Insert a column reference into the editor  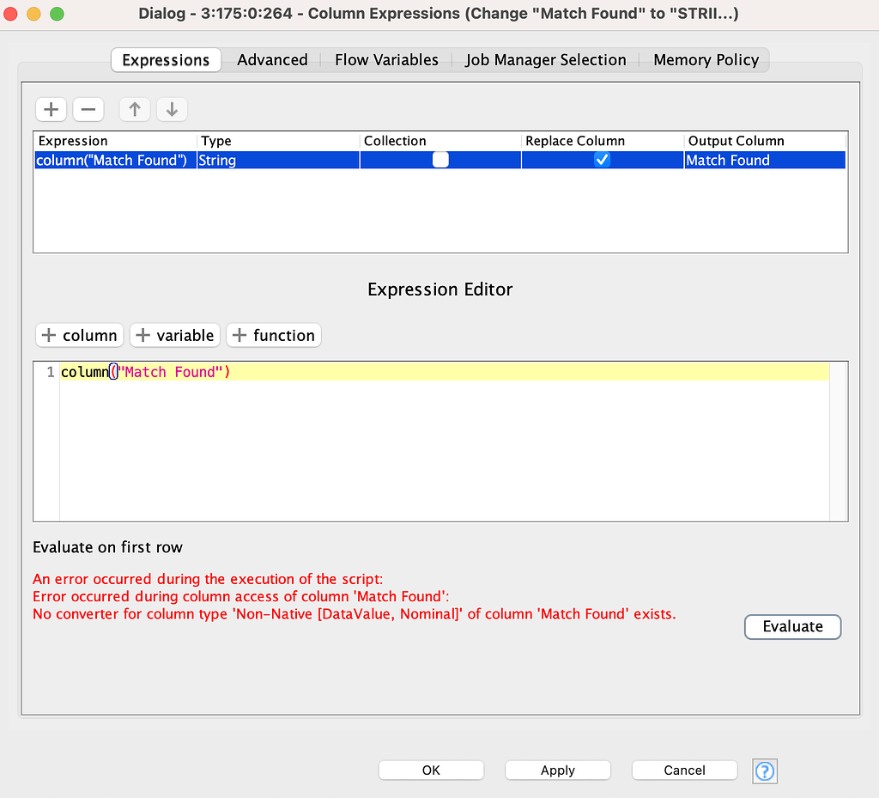(x=79, y=335)
